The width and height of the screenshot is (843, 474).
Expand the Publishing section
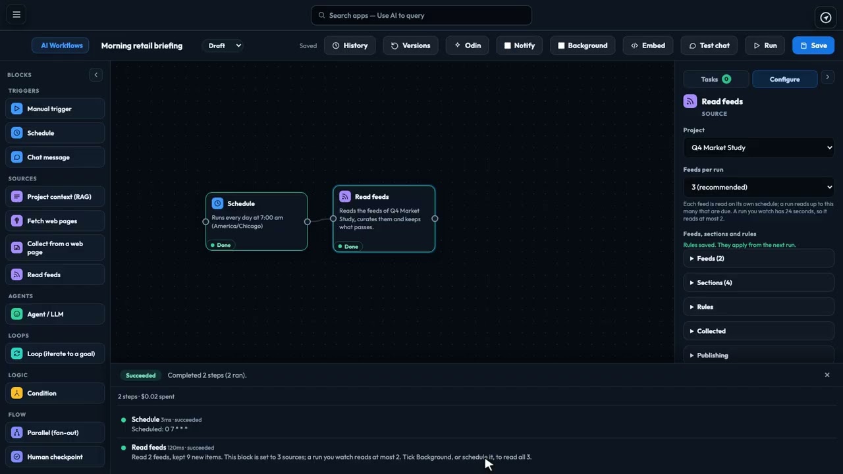[759, 355]
